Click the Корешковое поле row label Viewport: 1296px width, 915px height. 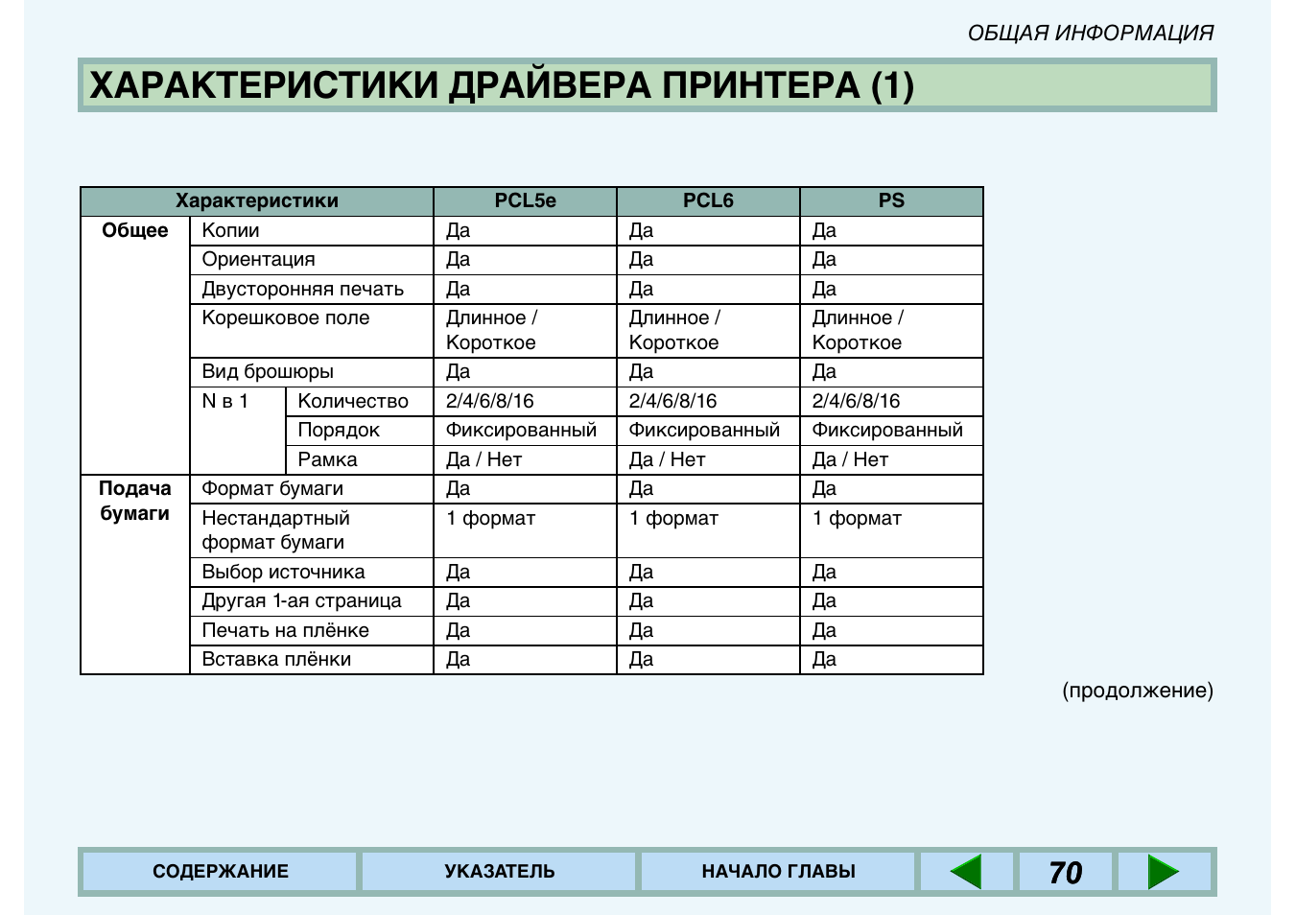coord(286,318)
